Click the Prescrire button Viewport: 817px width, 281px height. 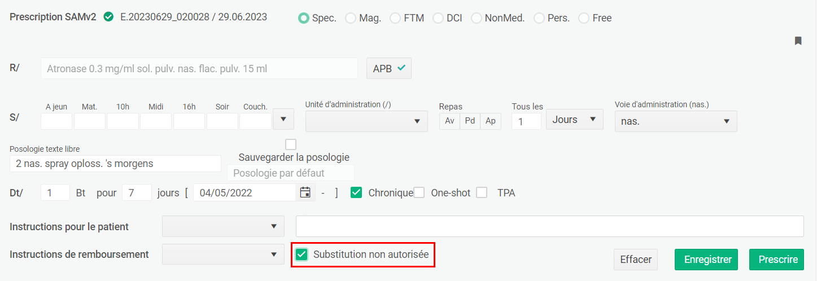pos(778,260)
